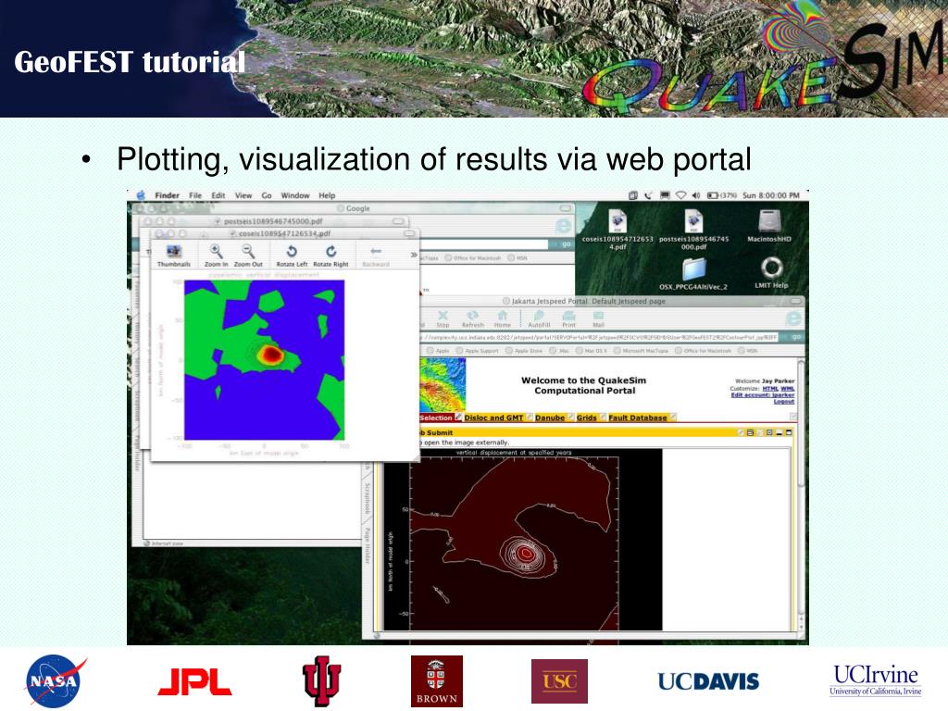
Task: Click go button beside Jetspeed address bar
Action: click(796, 337)
